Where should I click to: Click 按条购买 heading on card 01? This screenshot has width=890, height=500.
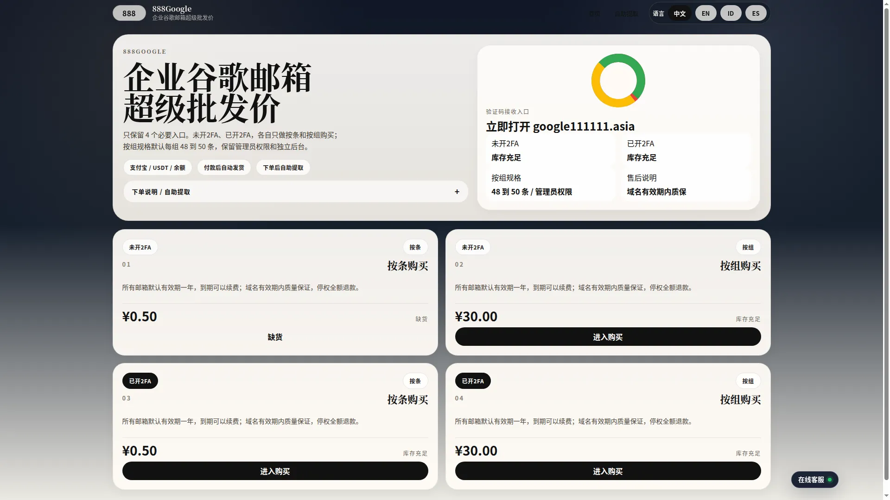click(407, 266)
